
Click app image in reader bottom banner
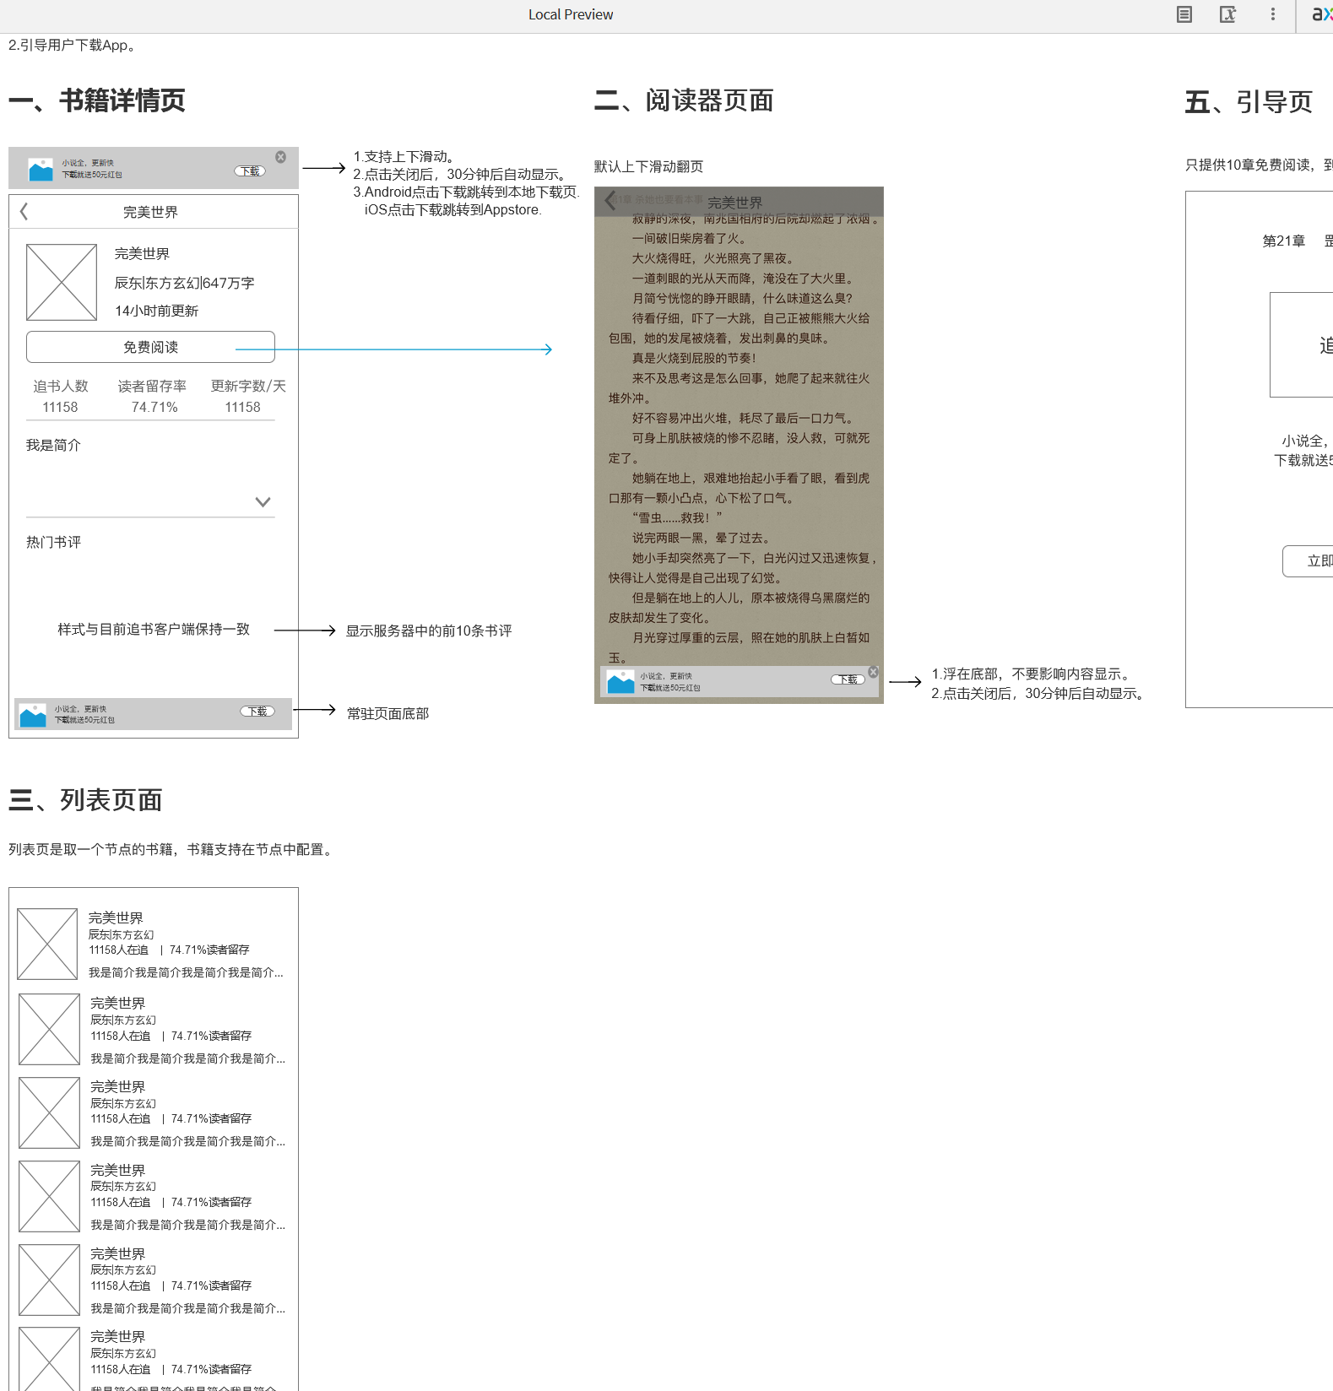click(x=620, y=682)
